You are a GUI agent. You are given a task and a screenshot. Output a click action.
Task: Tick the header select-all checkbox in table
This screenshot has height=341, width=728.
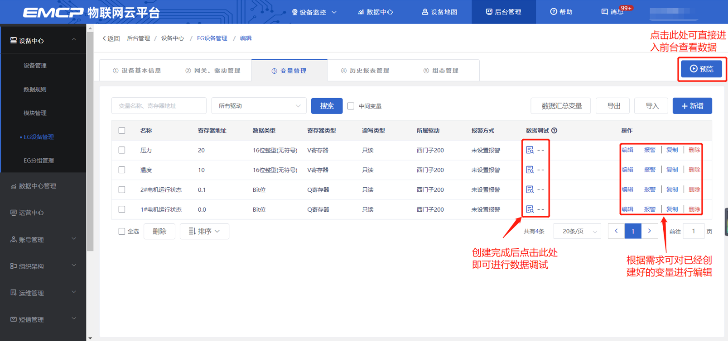pyautogui.click(x=122, y=131)
